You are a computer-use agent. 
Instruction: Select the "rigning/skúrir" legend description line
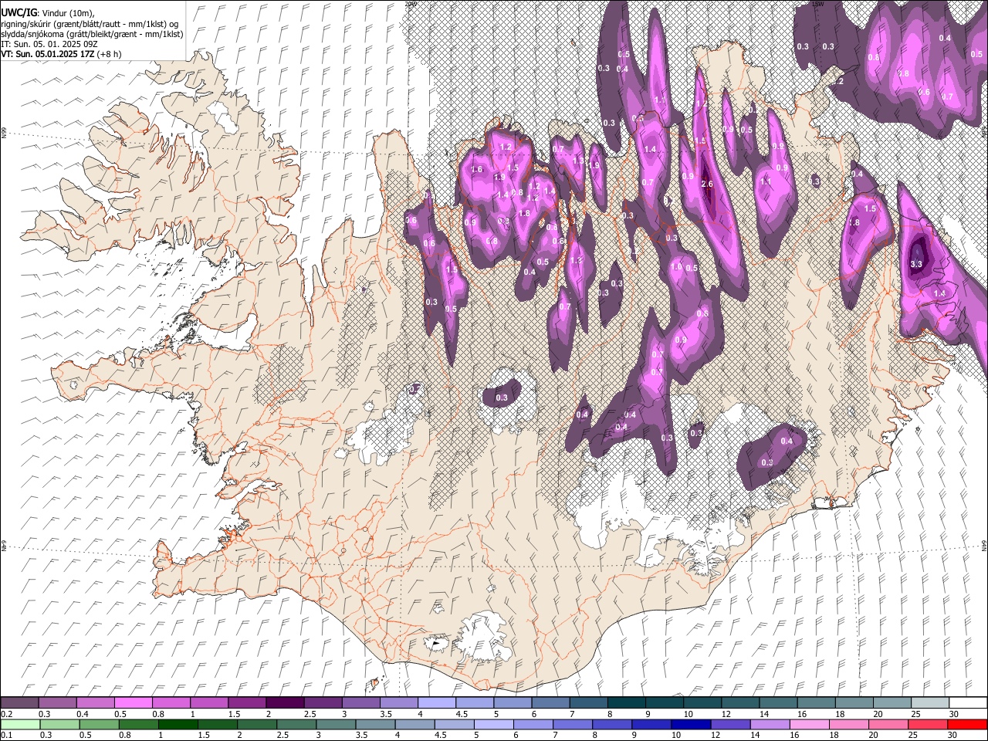(x=90, y=23)
